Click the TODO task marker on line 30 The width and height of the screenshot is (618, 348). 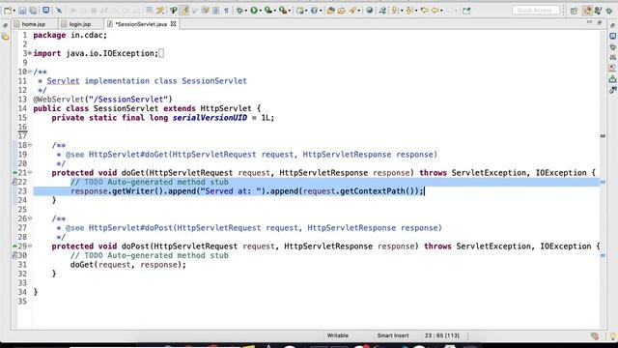click(x=14, y=255)
